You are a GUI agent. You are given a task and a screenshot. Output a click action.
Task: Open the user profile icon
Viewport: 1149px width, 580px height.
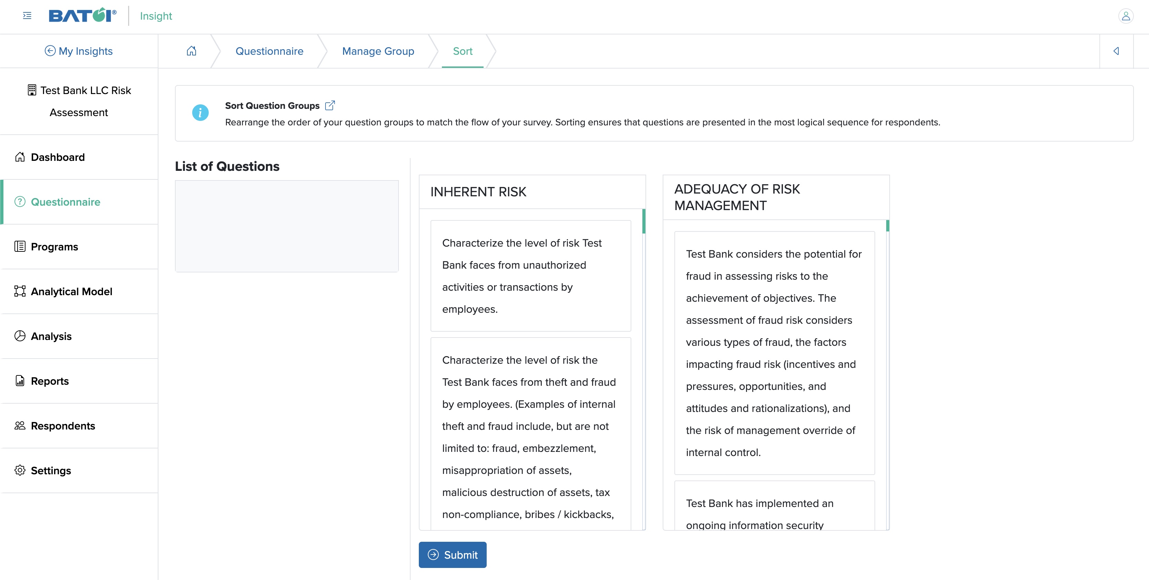[1125, 16]
